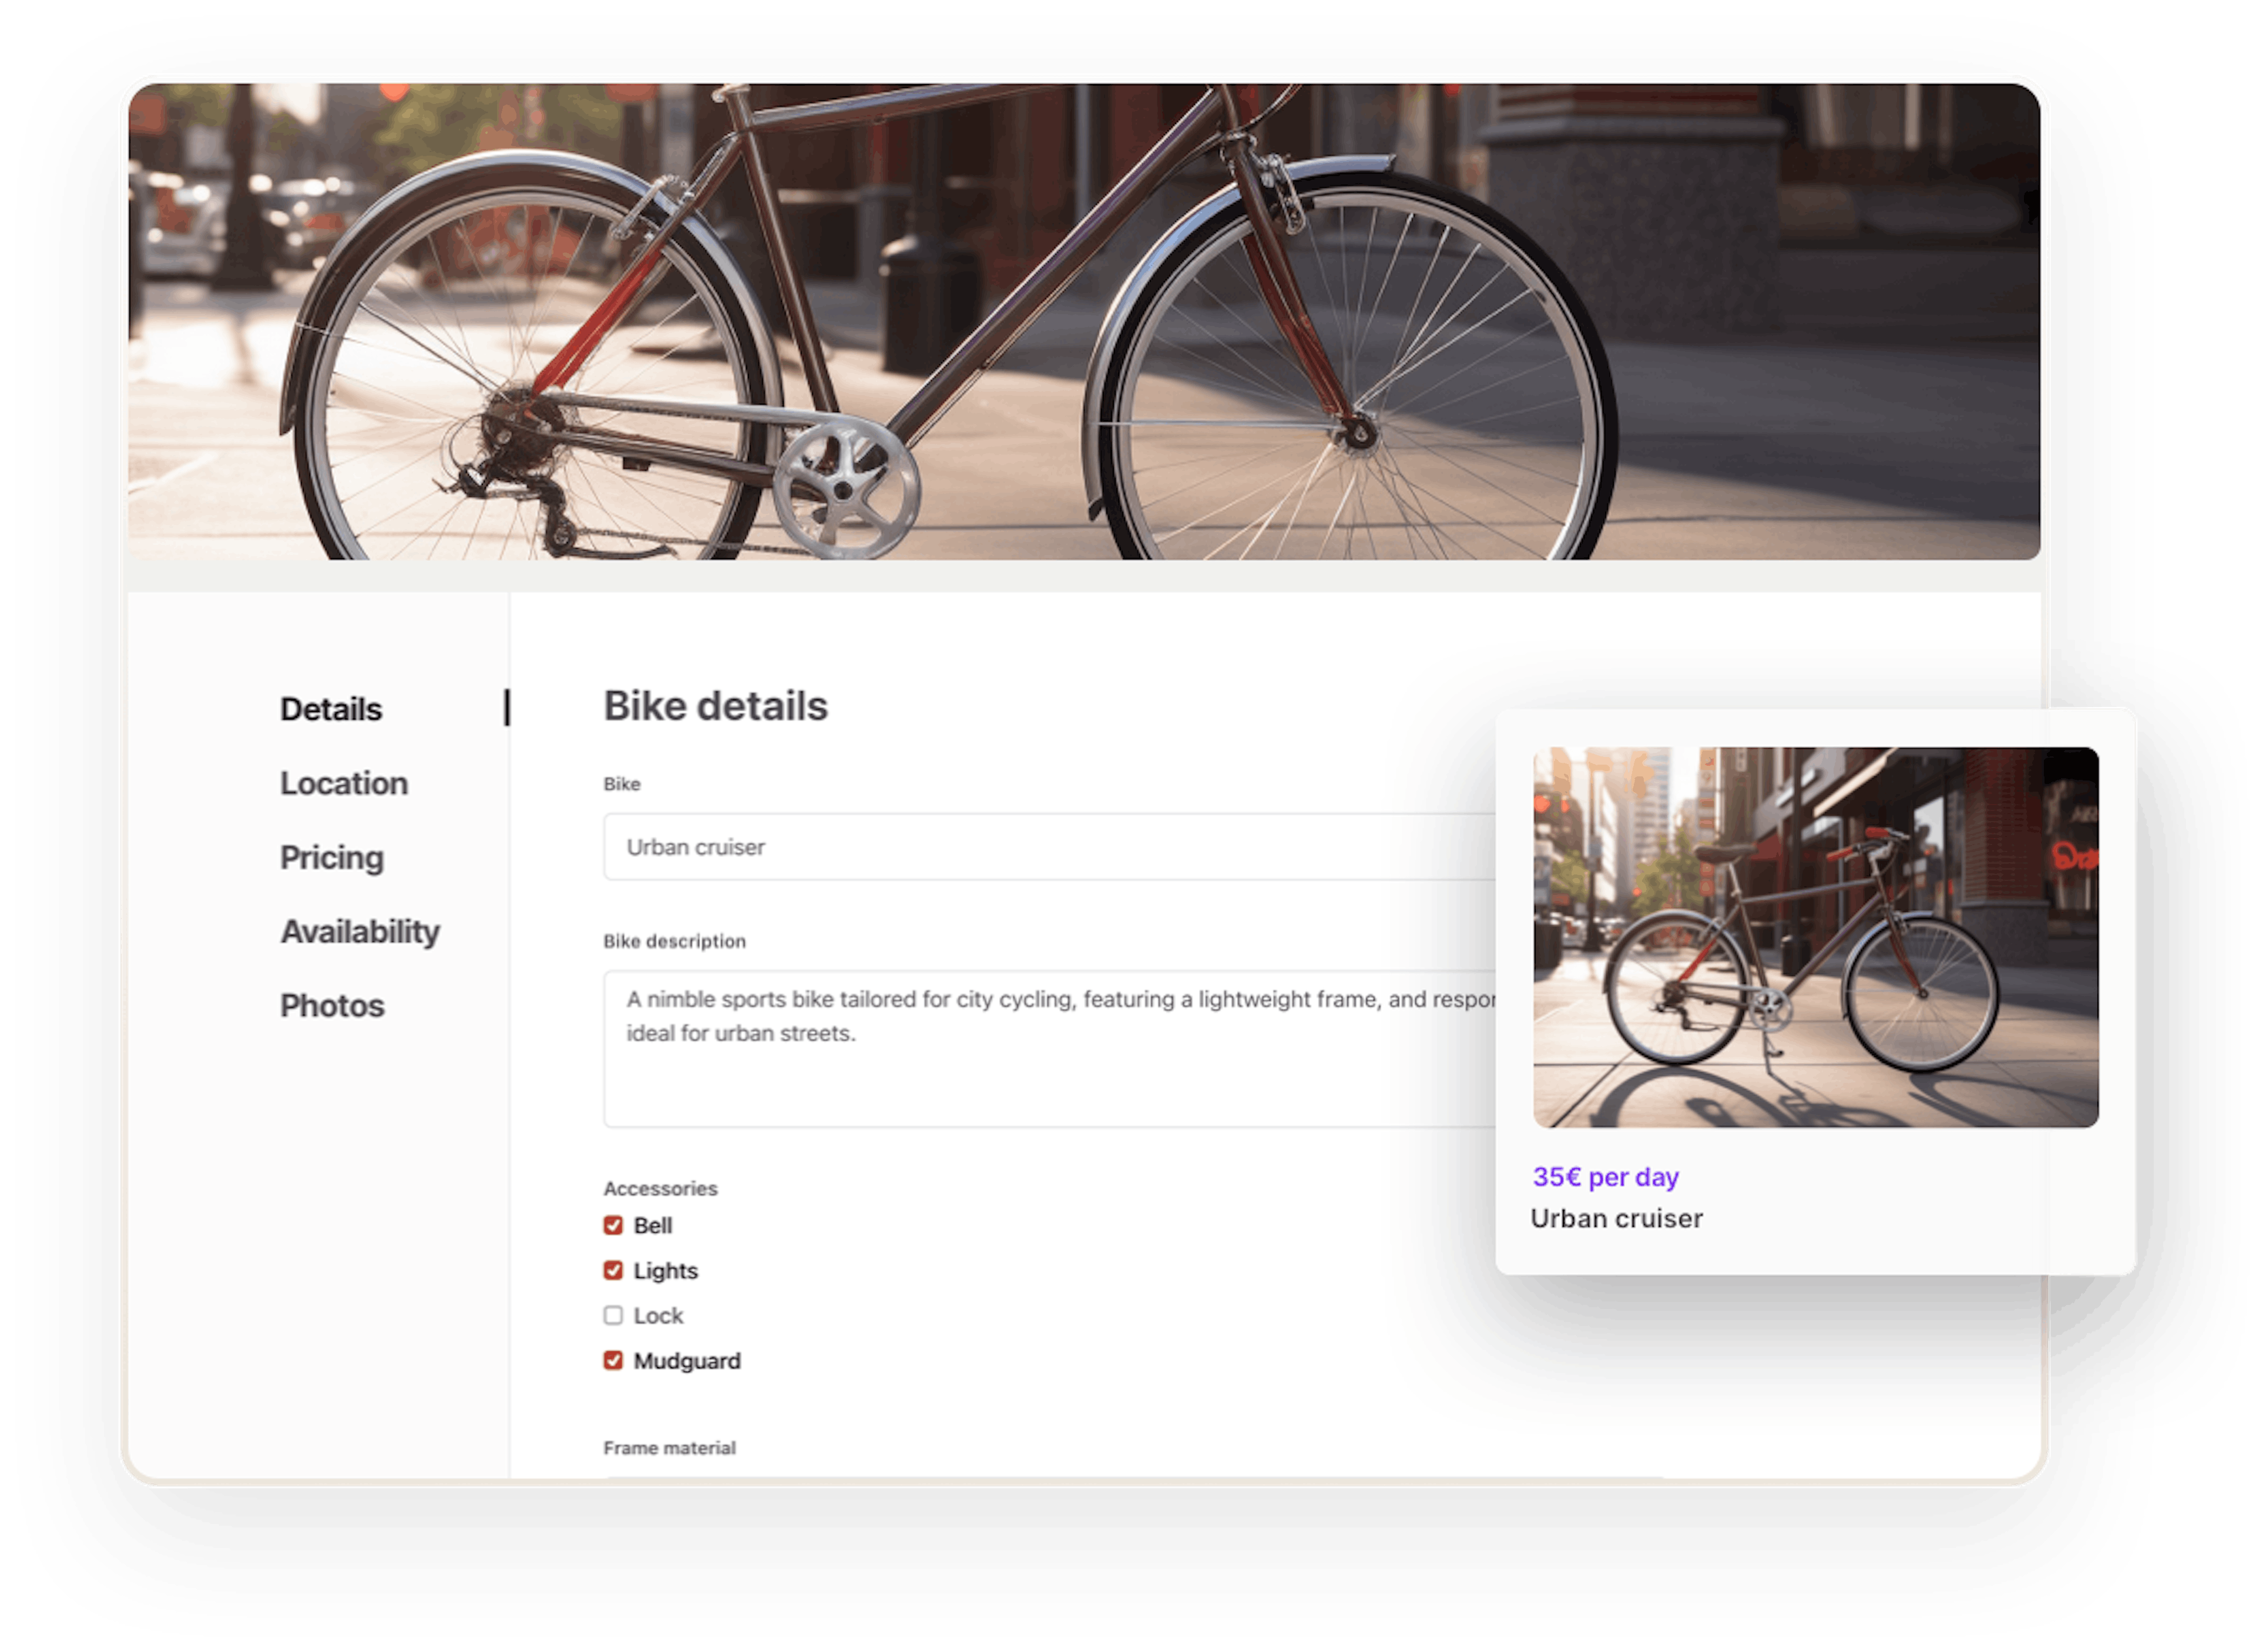This screenshot has width=2256, height=1652.
Task: Check the Lock accessory checkbox
Action: pos(613,1316)
